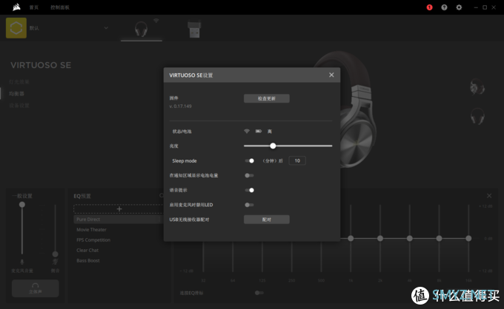Expand the profile dropdown chevron
Viewport: 504px width, 309px height.
tap(106, 28)
